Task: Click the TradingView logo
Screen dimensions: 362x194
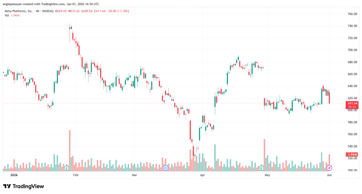Action: point(24,186)
